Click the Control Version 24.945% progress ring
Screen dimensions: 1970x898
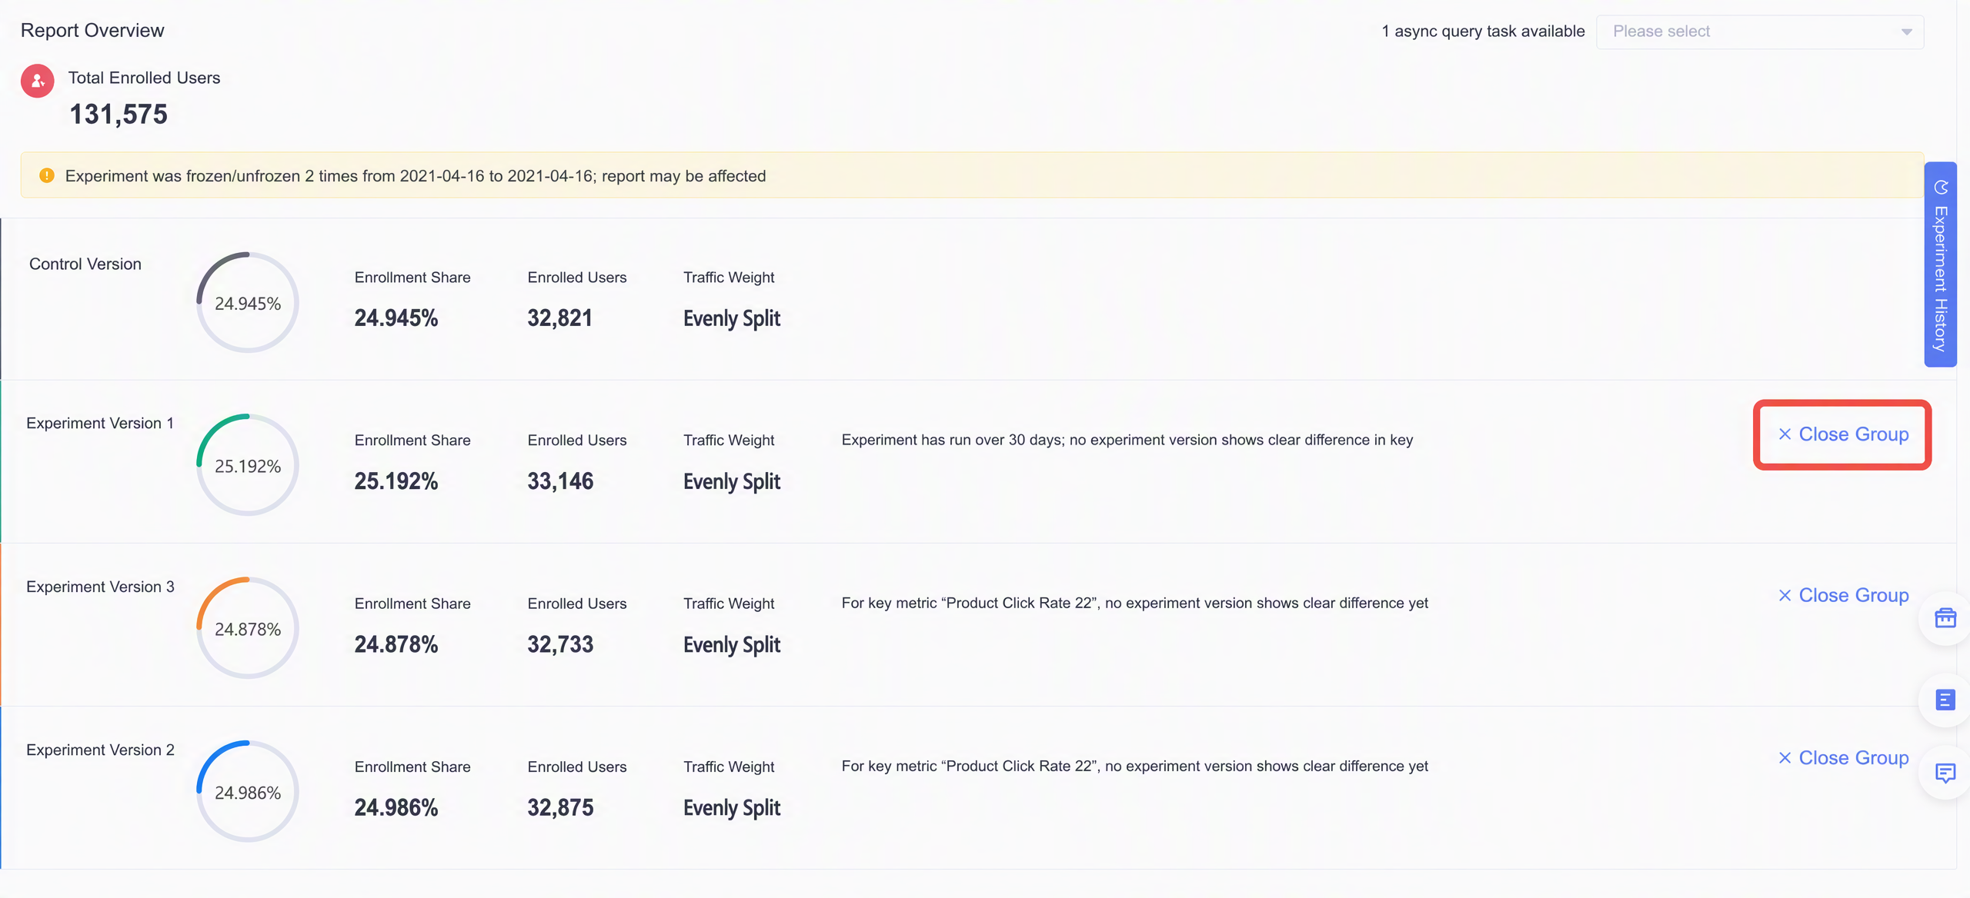248,302
